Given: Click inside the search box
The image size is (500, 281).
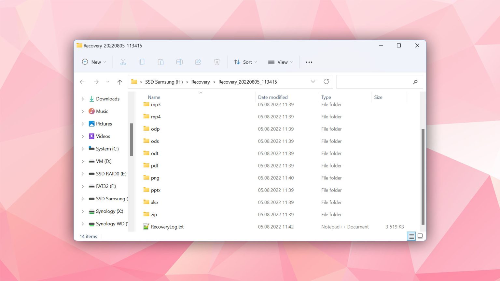Looking at the screenshot, I should click(x=374, y=82).
